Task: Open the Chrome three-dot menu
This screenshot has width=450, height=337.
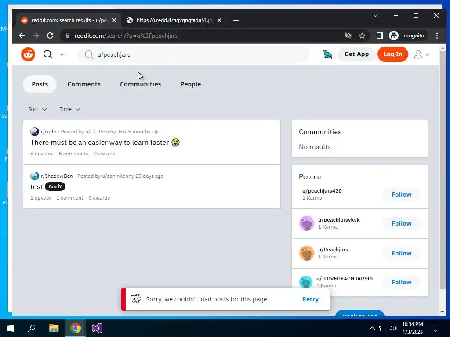Action: click(x=437, y=36)
